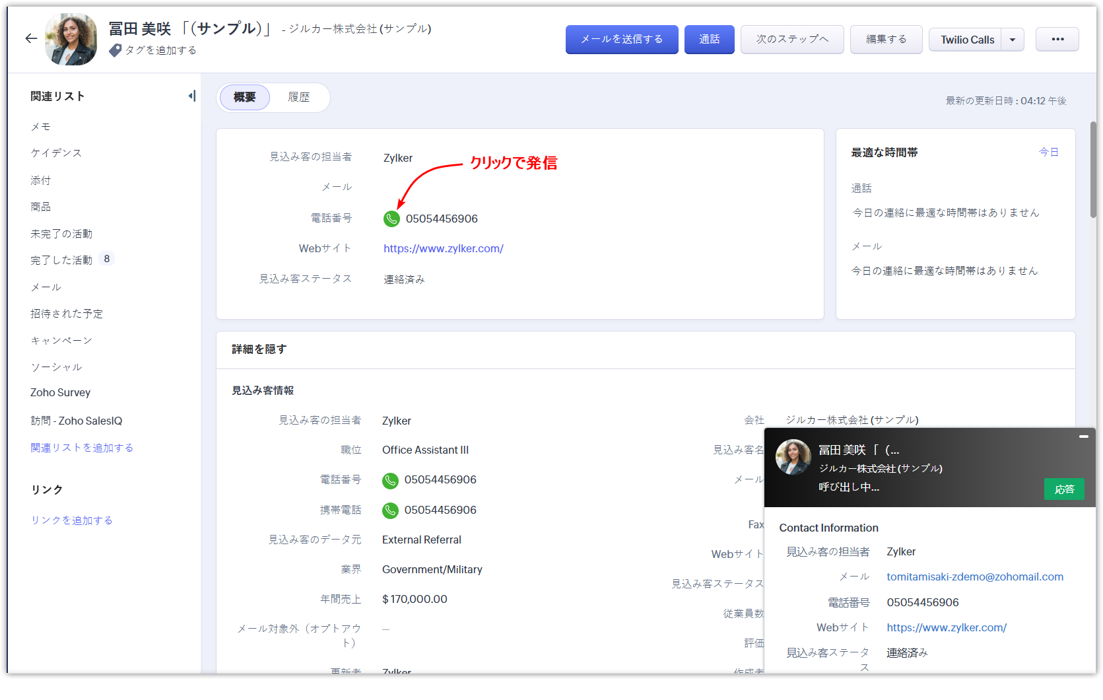Viewport: 1103px width, 700px height.
Task: Open 添付 in the related list
Action: tap(40, 180)
